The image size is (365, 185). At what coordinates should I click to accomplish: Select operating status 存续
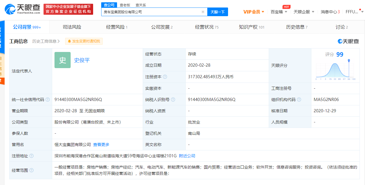(x=192, y=54)
